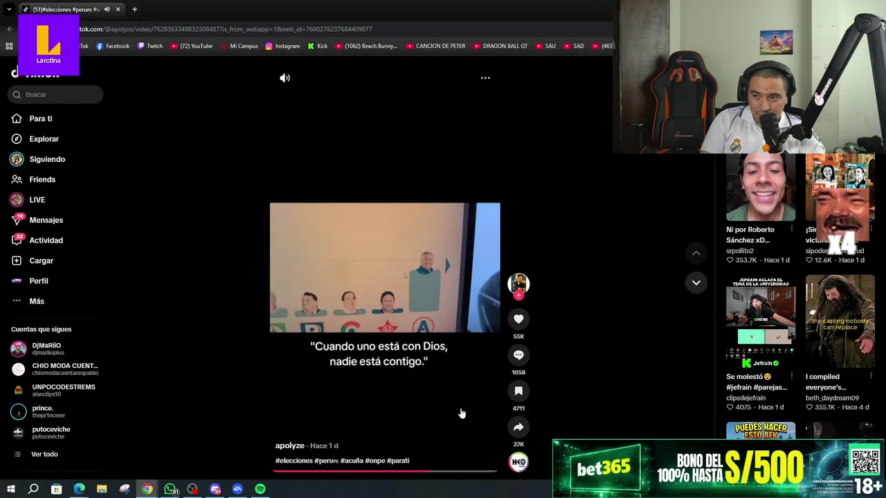Click the compass icon beside Explorar
This screenshot has height=498, width=886.
click(17, 139)
